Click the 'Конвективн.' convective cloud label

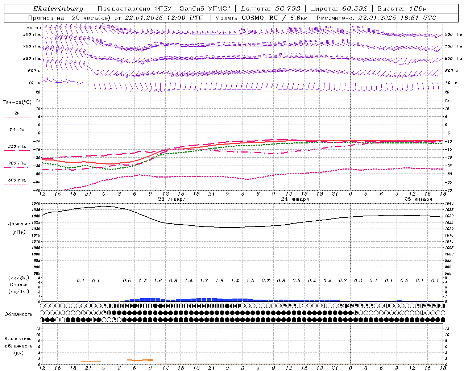click(18, 339)
